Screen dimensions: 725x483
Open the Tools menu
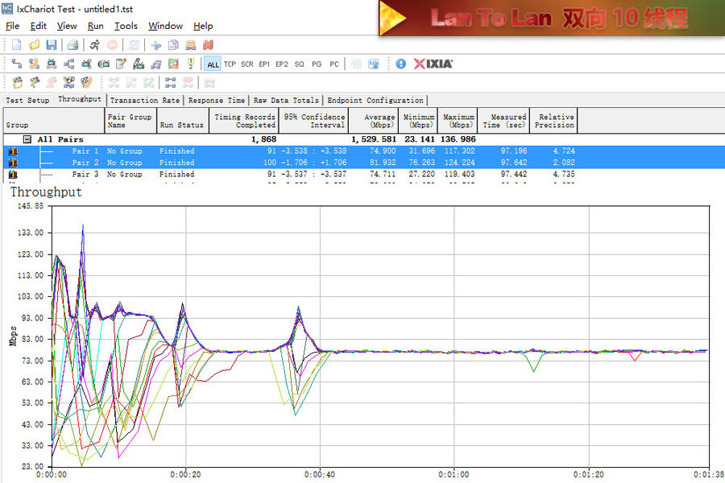point(126,26)
